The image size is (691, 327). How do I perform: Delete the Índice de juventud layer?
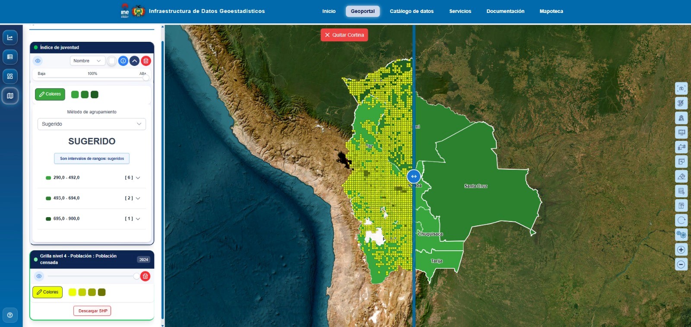[146, 61]
